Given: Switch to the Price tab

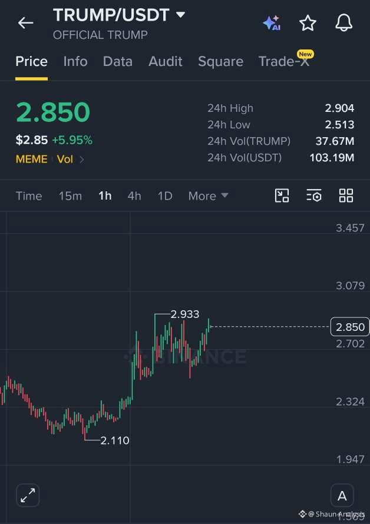Looking at the screenshot, I should (31, 61).
